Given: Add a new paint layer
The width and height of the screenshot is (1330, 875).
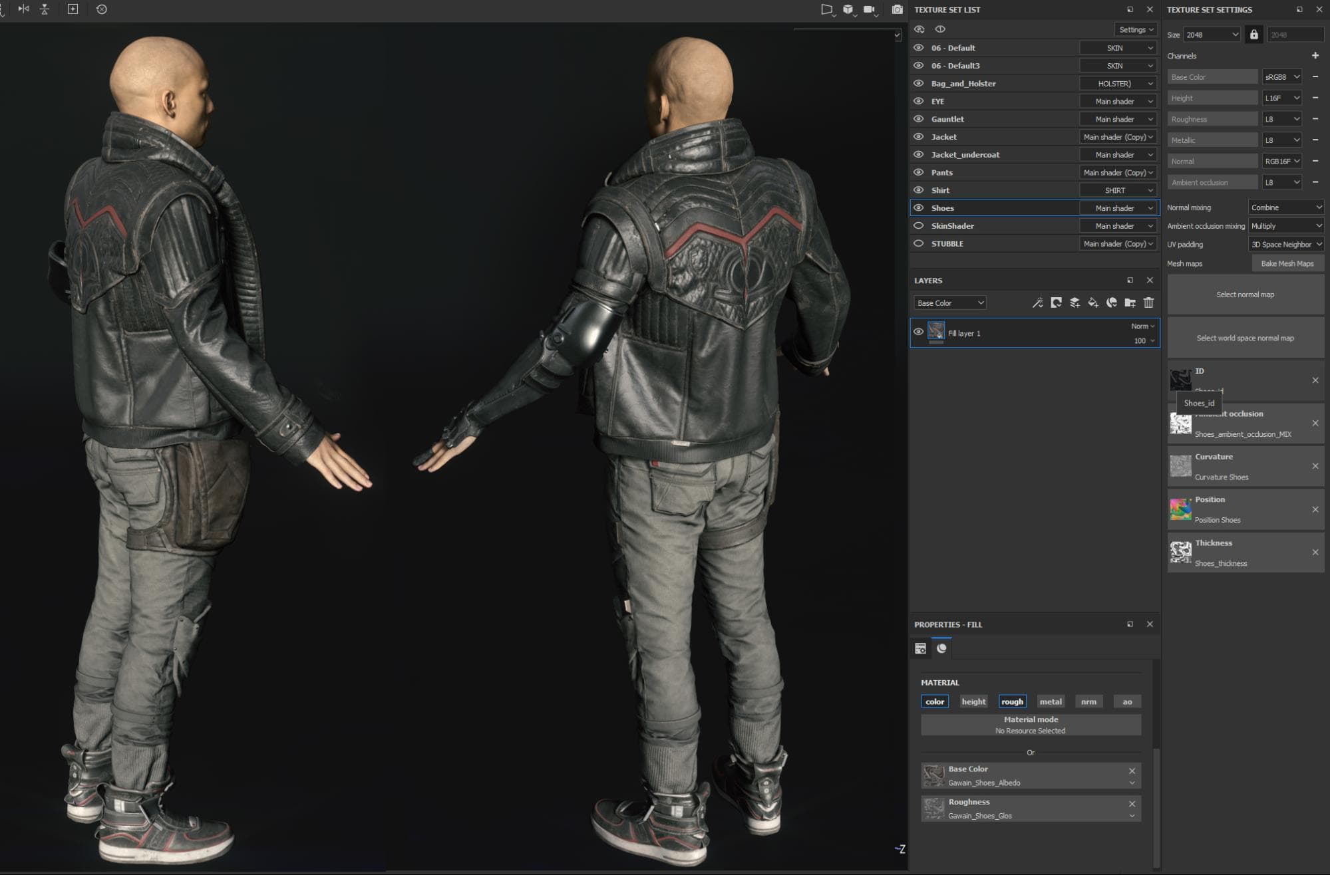Looking at the screenshot, I should 1075,303.
